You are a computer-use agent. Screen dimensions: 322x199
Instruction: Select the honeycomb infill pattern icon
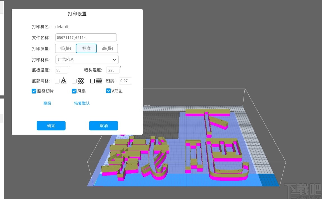[80, 81]
